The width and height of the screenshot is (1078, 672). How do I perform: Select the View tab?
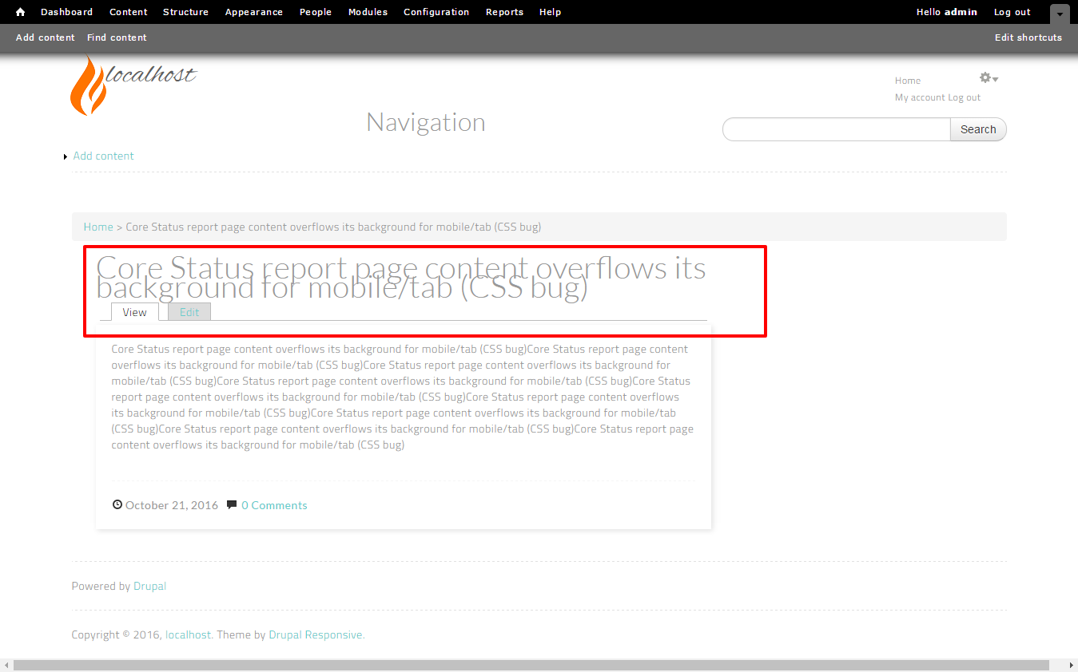click(x=134, y=312)
